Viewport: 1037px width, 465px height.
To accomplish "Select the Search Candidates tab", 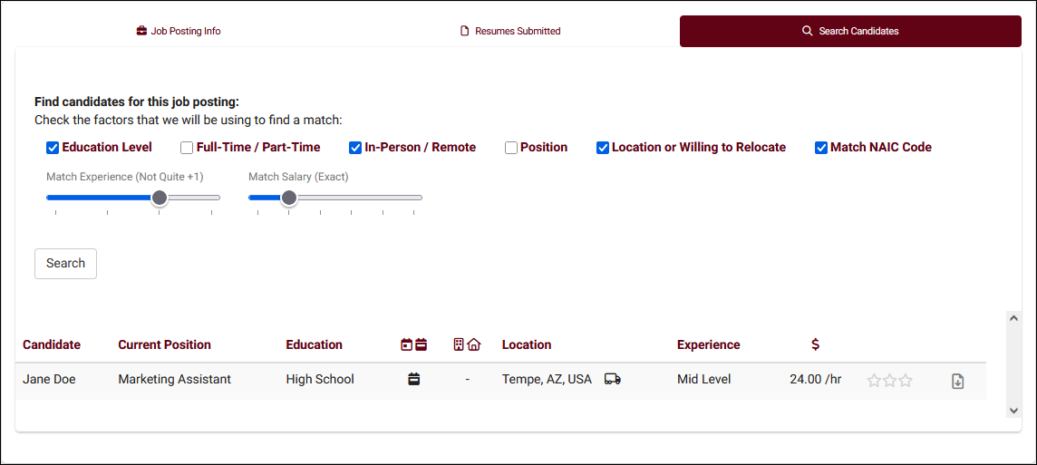I will click(850, 31).
